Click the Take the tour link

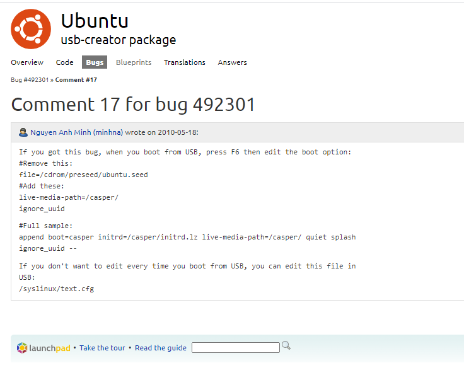pyautogui.click(x=102, y=348)
